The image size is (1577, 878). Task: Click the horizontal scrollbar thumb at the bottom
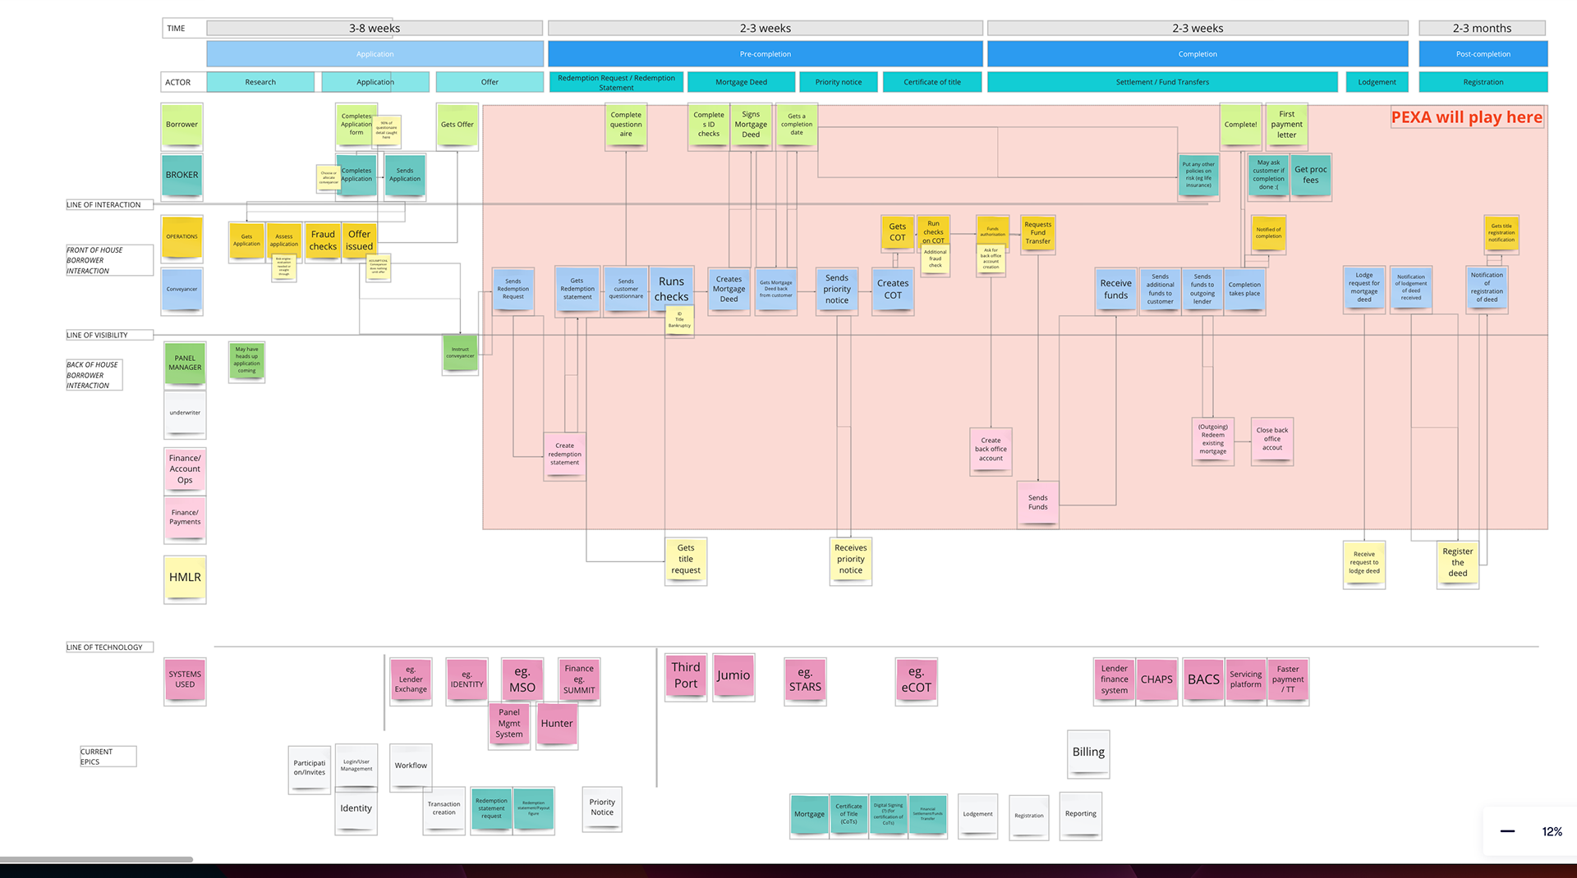click(x=96, y=859)
